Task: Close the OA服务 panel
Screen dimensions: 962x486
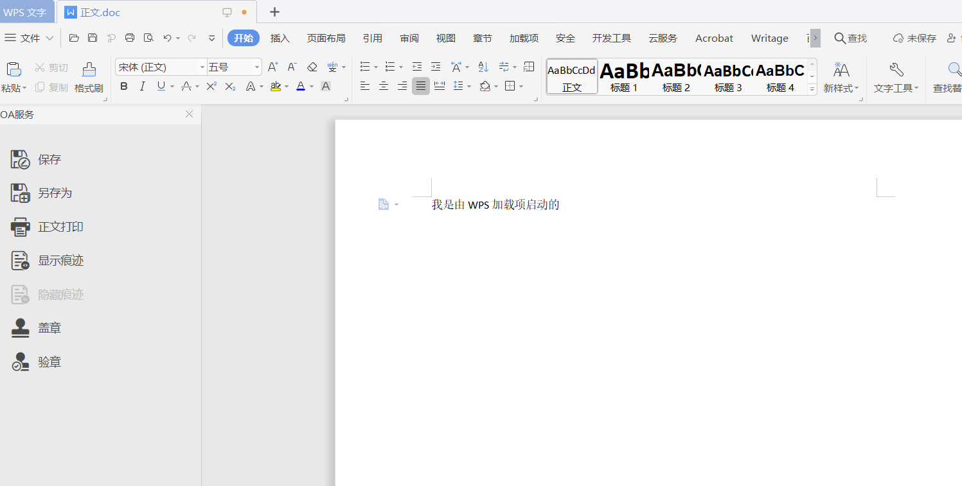Action: coord(189,114)
